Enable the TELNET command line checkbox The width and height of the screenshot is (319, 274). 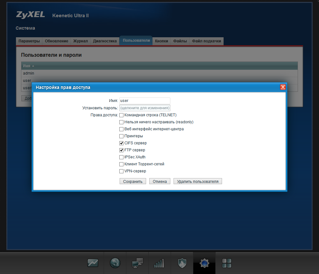(x=121, y=115)
